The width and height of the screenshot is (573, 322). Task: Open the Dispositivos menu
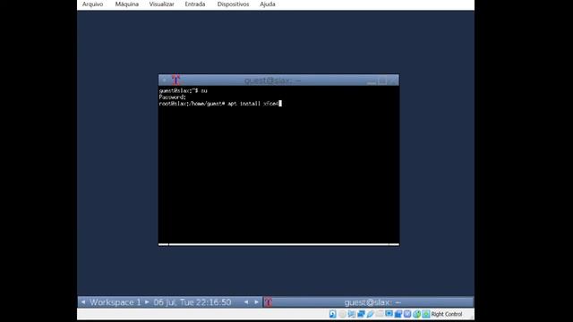[233, 4]
